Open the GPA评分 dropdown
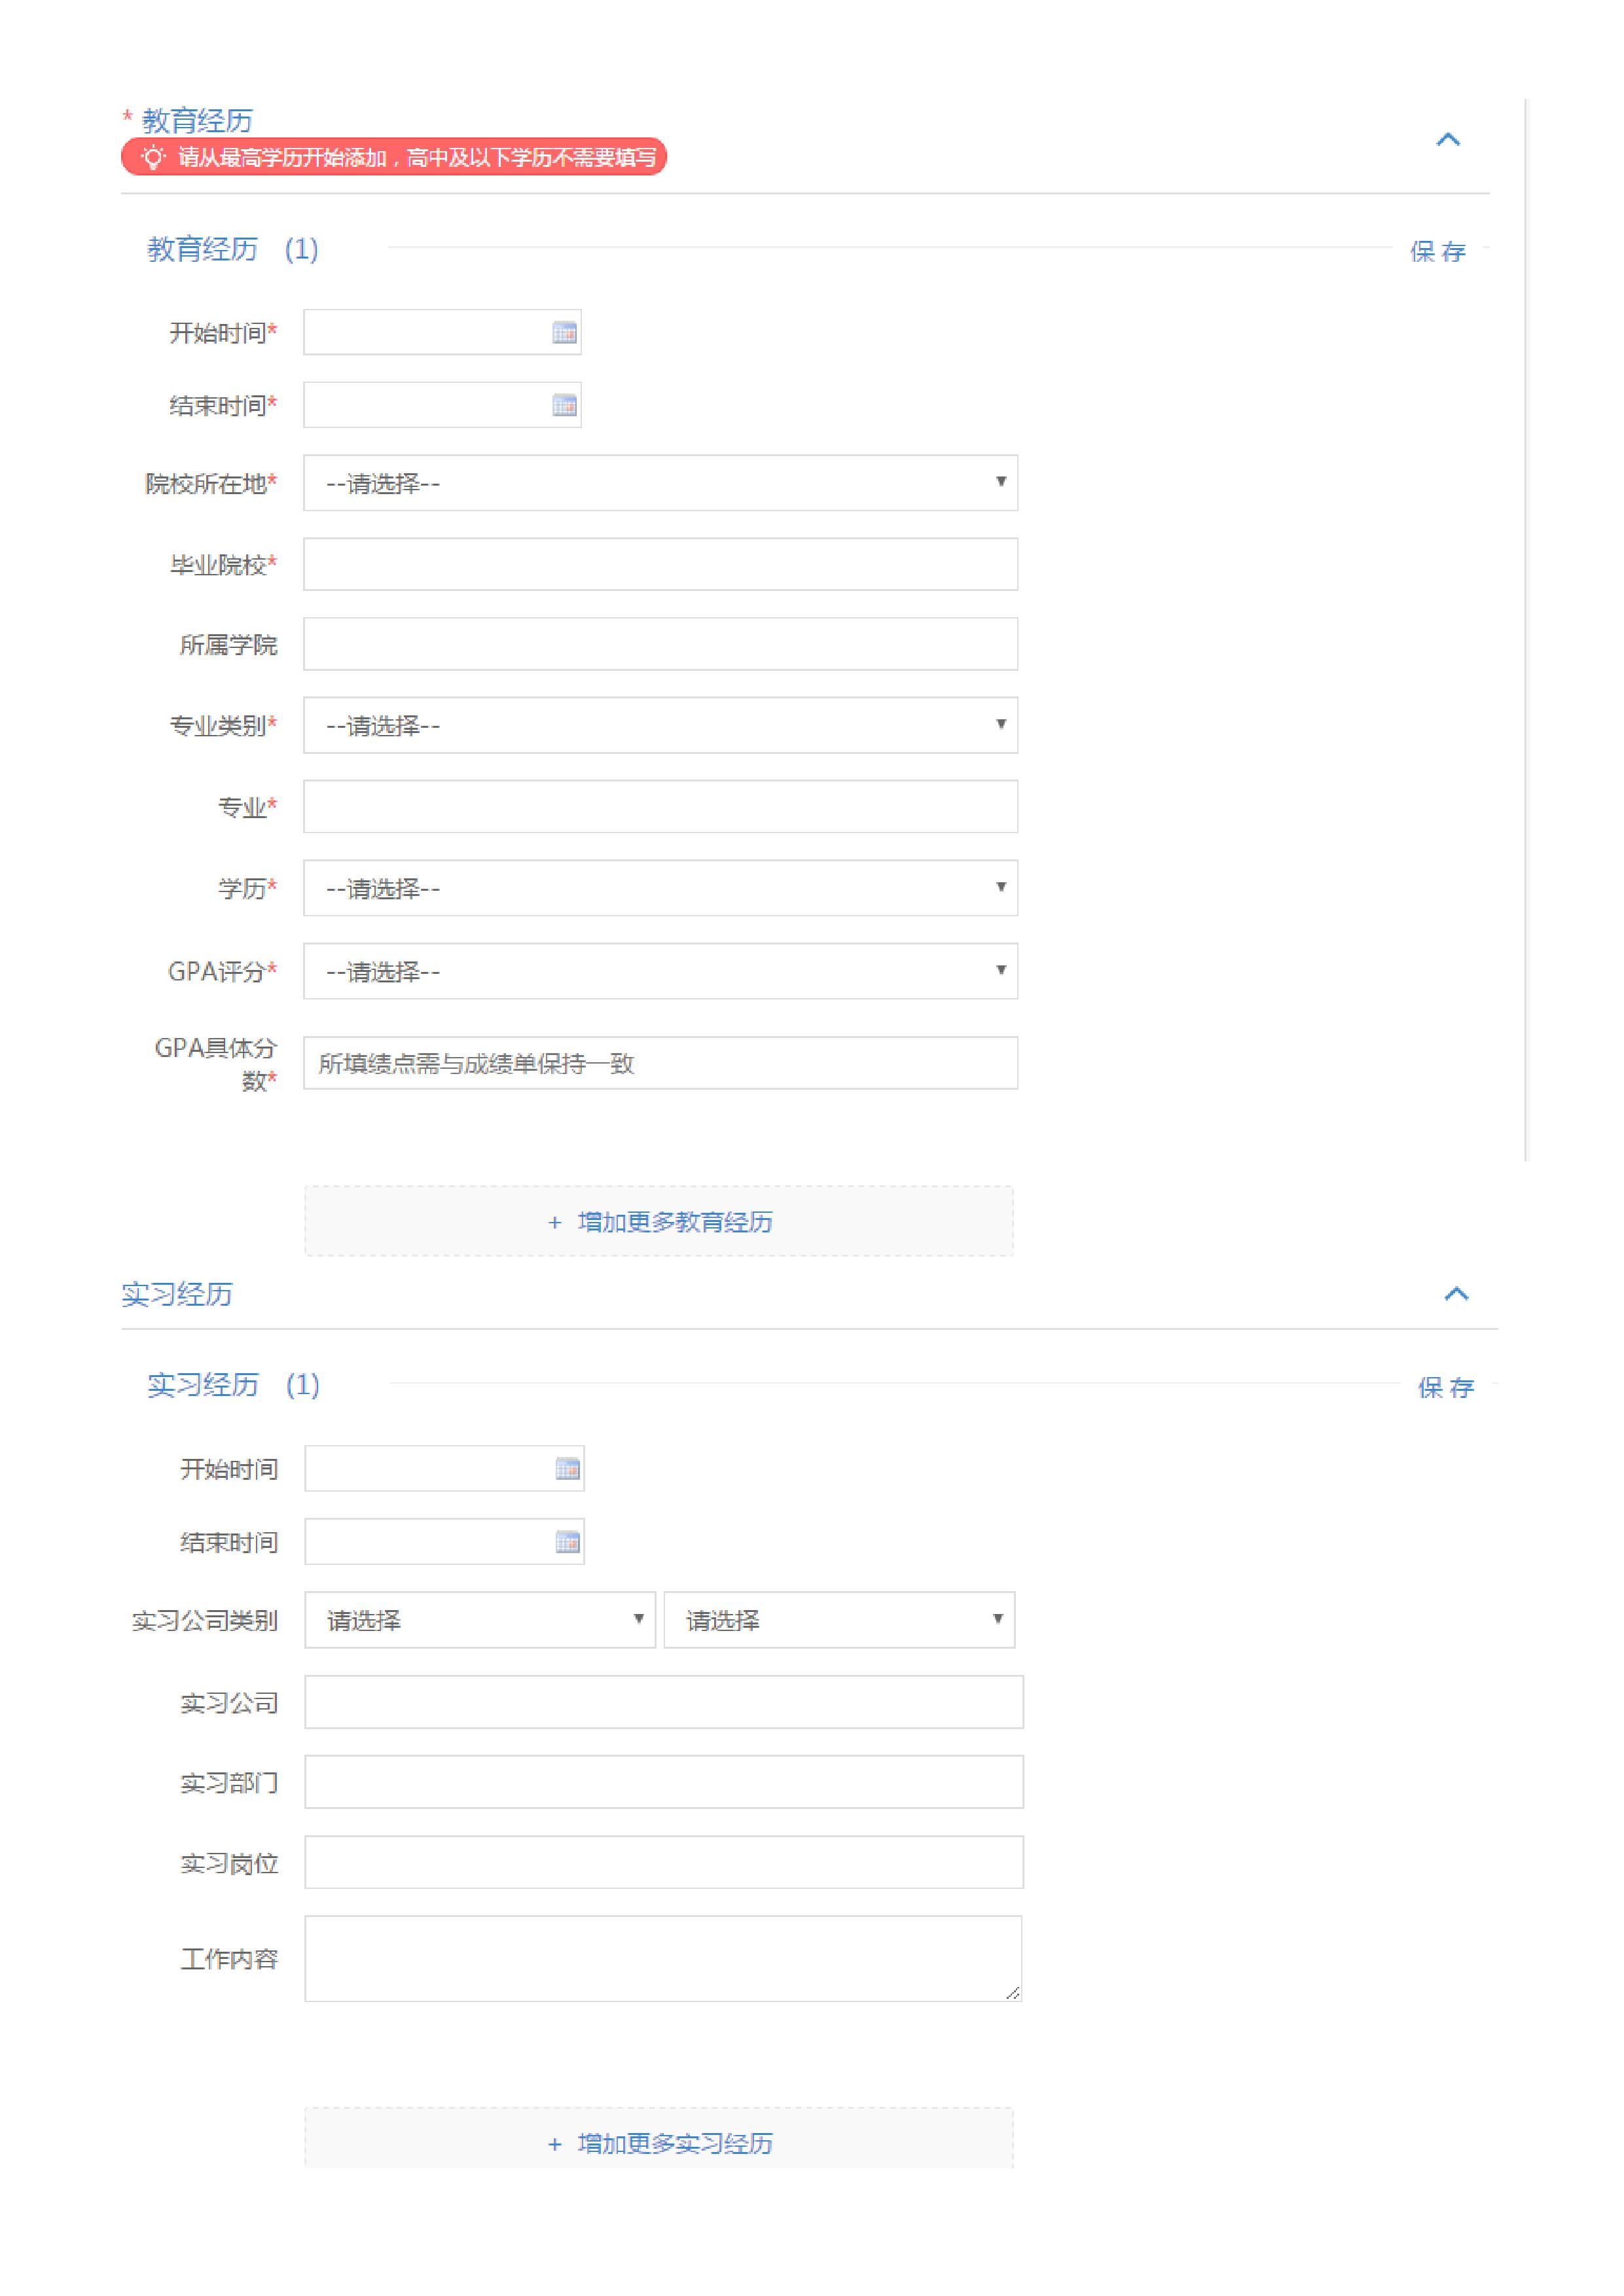The width and height of the screenshot is (1624, 2296). [x=661, y=971]
